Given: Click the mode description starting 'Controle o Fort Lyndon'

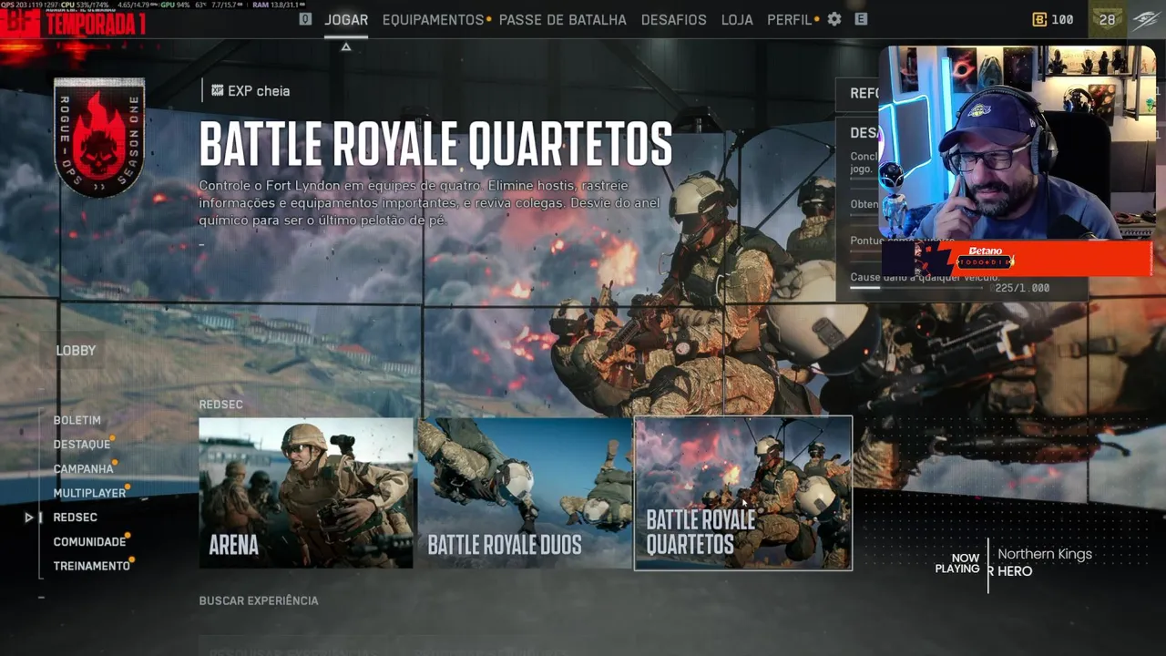Looking at the screenshot, I should pyautogui.click(x=430, y=203).
